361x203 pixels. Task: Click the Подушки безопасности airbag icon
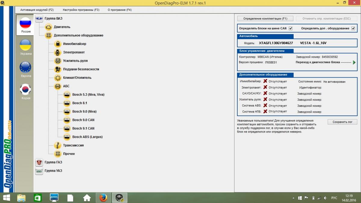click(x=58, y=69)
